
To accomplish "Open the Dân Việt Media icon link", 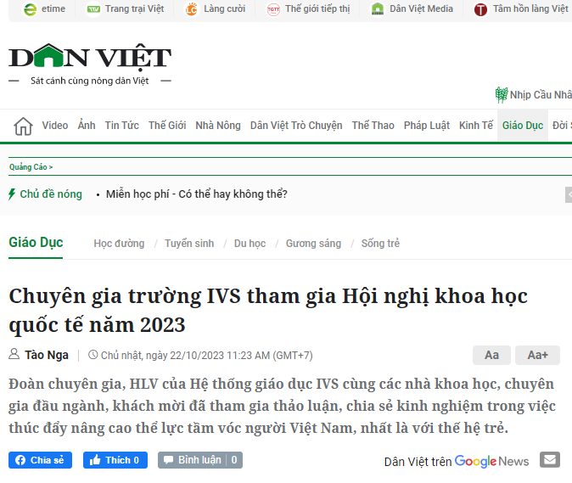I will click(x=378, y=9).
